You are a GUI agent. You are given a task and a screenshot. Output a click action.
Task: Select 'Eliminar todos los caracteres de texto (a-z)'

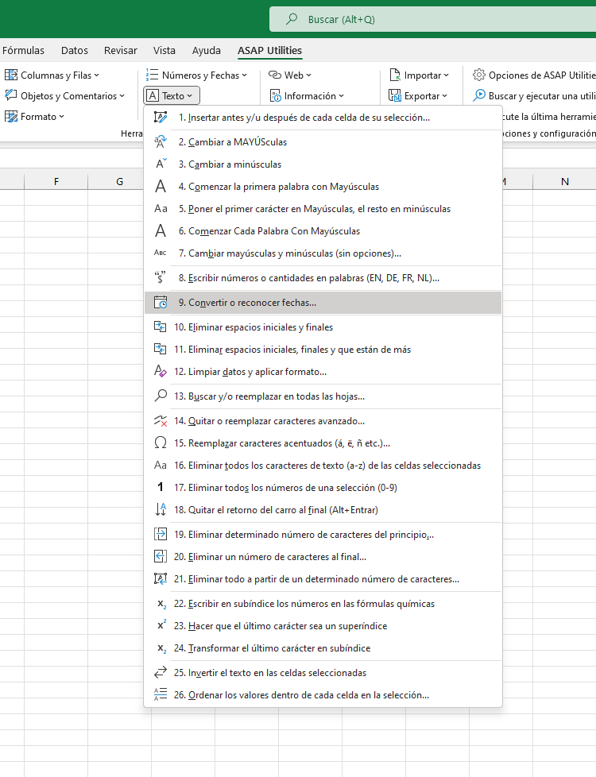coord(323,466)
